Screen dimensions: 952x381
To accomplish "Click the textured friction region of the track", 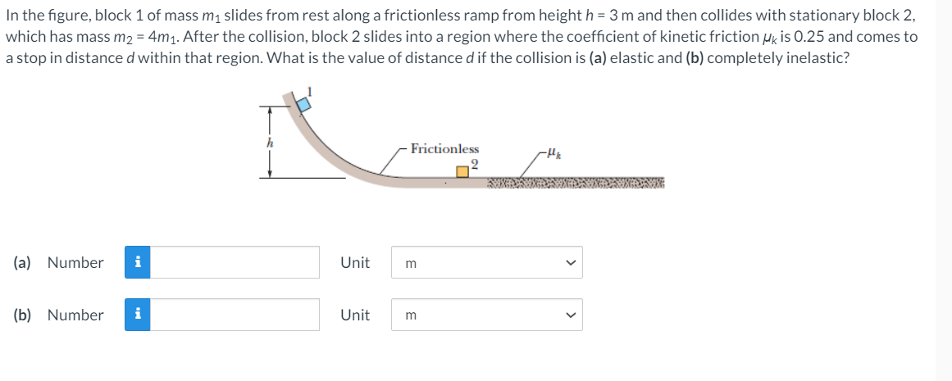I will point(575,182).
